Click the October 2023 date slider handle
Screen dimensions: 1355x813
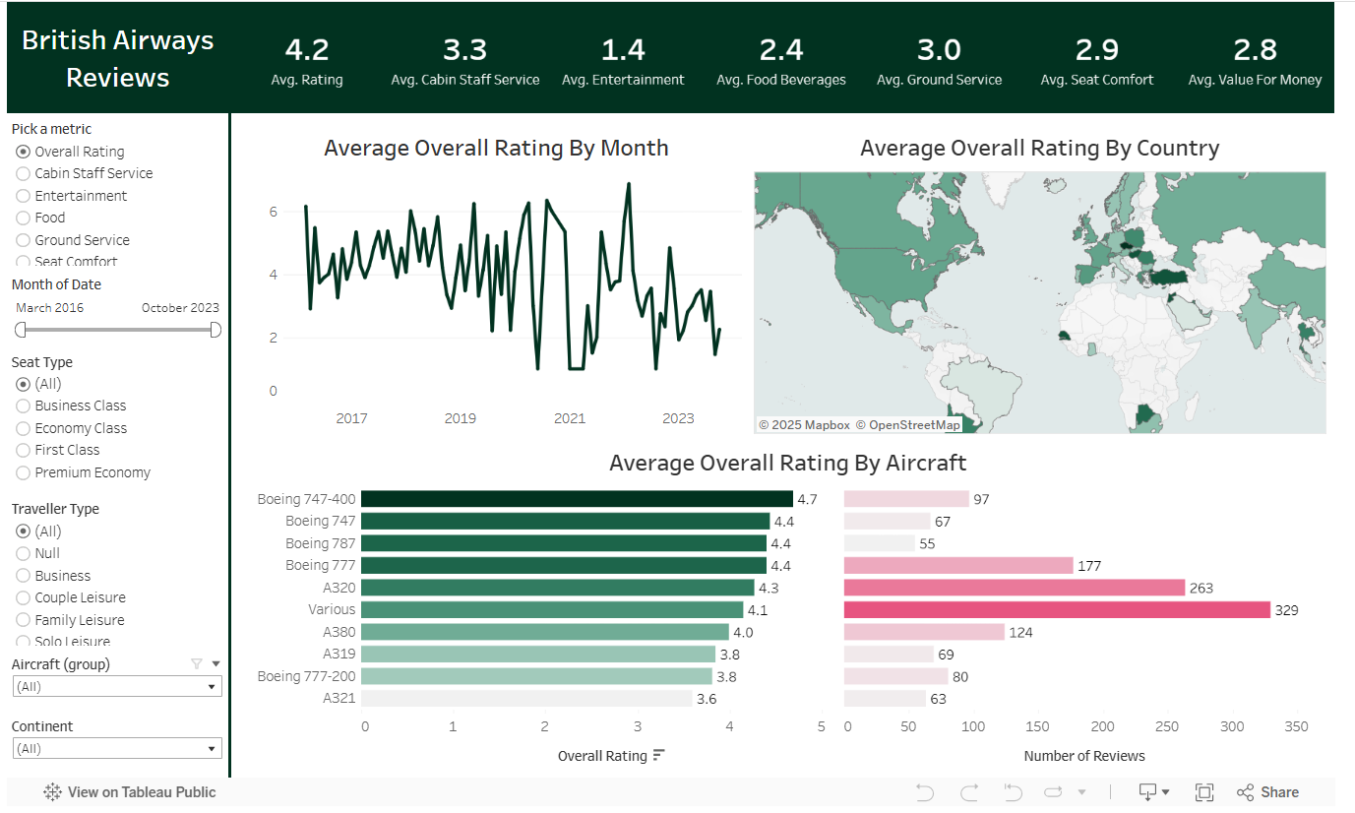(x=216, y=330)
